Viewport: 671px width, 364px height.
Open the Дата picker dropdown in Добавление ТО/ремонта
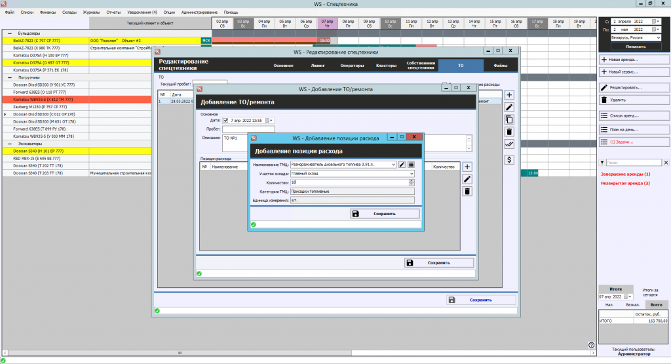(x=269, y=121)
